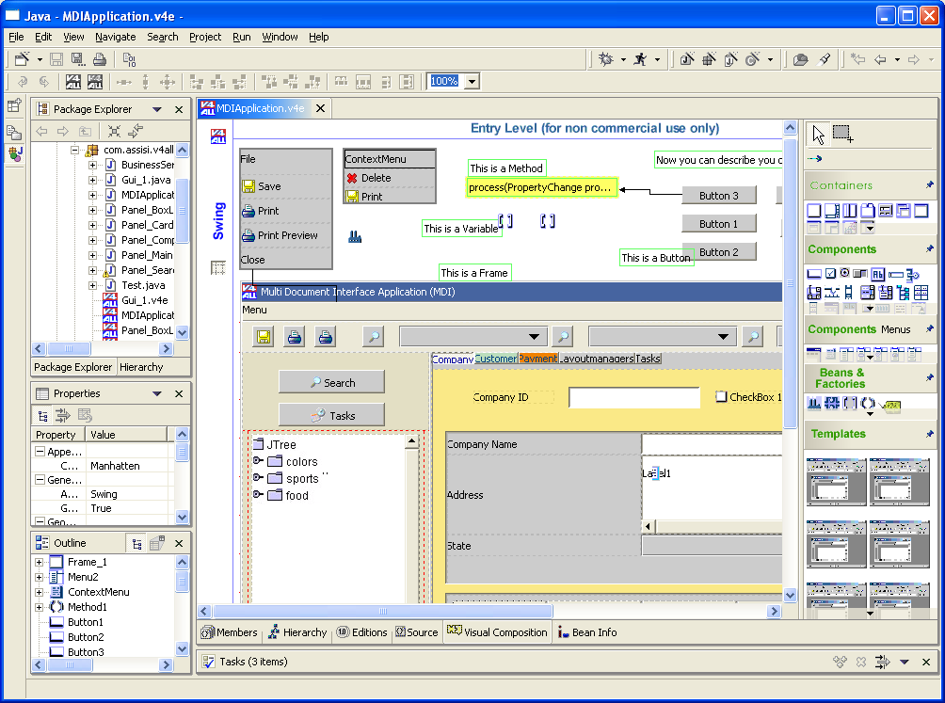Toggle the CheckBox 1 checkbox
The width and height of the screenshot is (945, 703).
click(x=721, y=397)
